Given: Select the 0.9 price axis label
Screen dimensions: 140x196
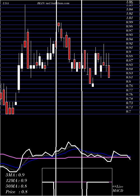Looking at the screenshot, I should pos(129,52).
